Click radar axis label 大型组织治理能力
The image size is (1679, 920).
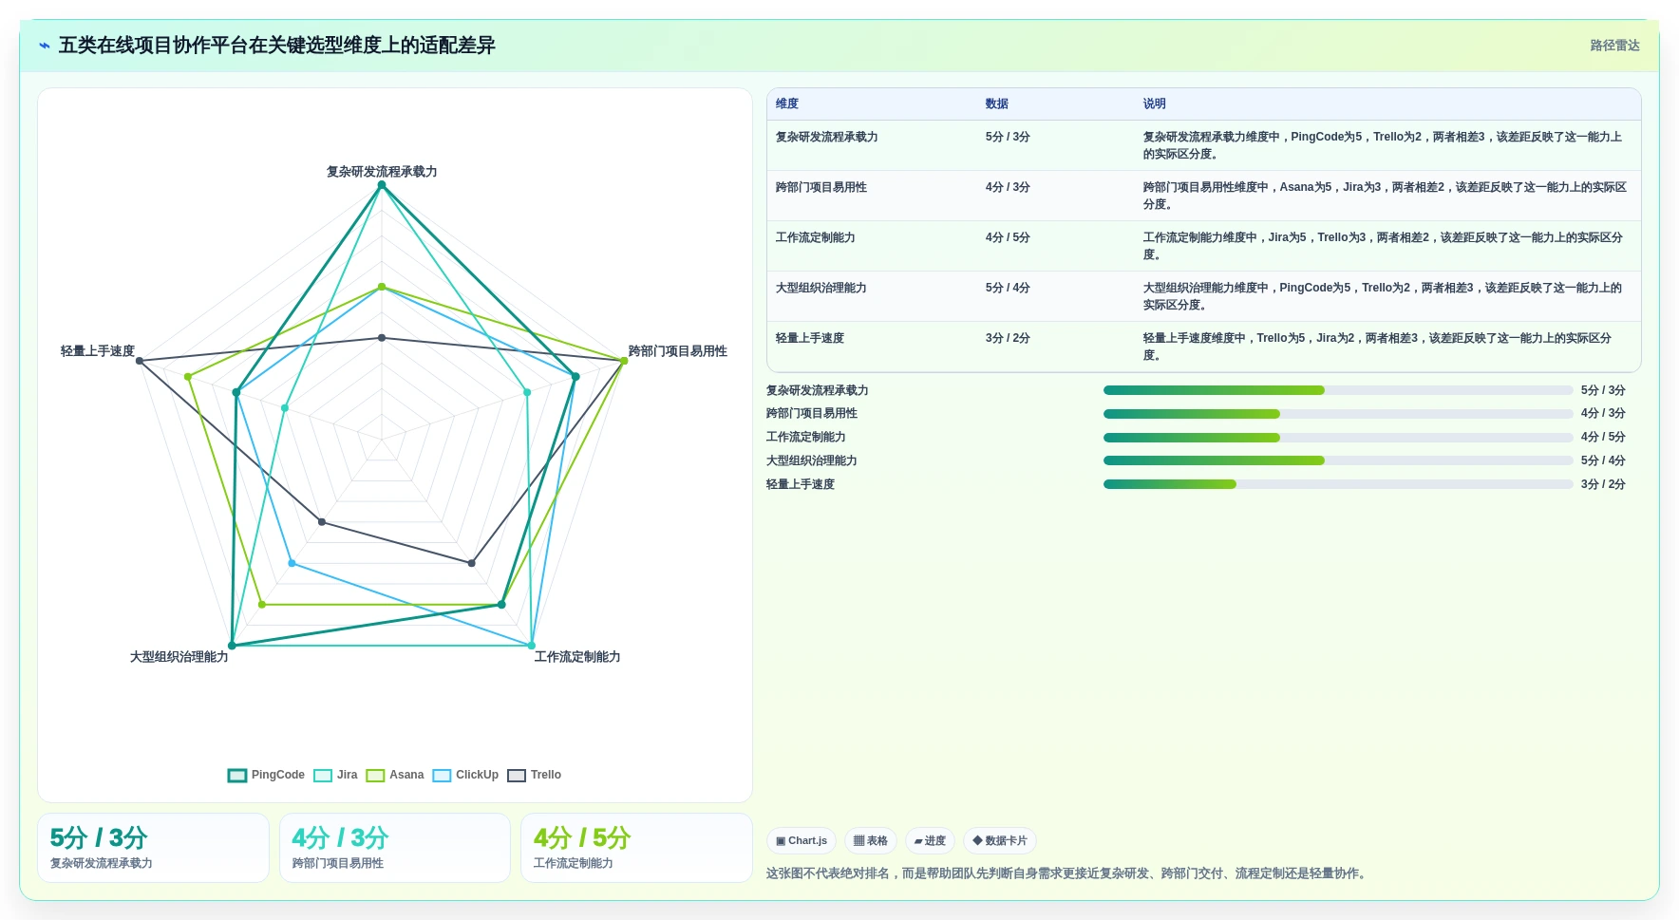[x=179, y=657]
